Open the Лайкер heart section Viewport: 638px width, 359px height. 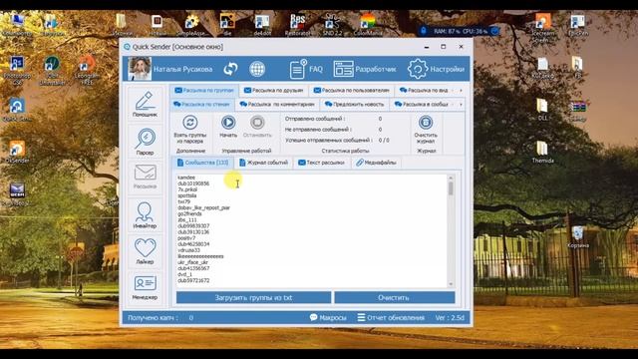pyautogui.click(x=145, y=250)
